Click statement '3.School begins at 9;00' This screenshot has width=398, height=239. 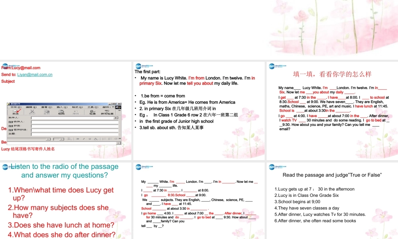(x=297, y=202)
